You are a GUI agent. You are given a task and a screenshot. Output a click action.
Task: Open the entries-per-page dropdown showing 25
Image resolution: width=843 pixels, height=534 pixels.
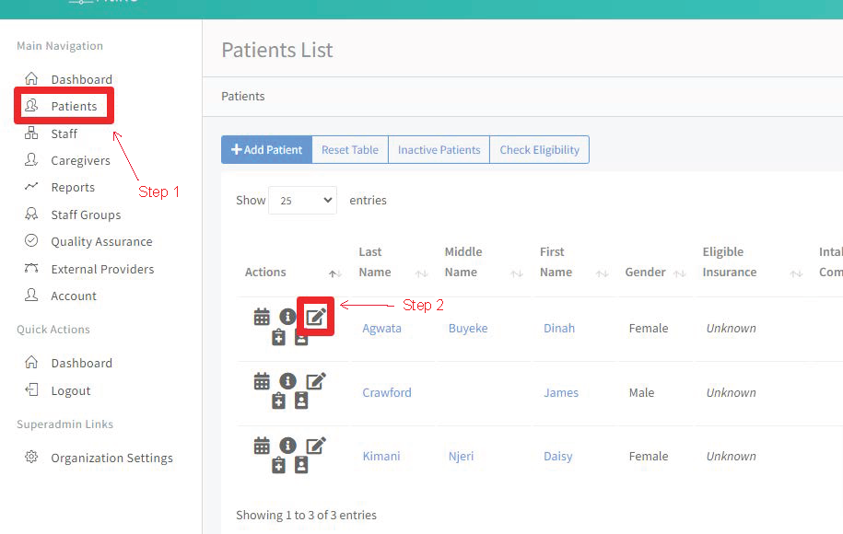point(302,200)
